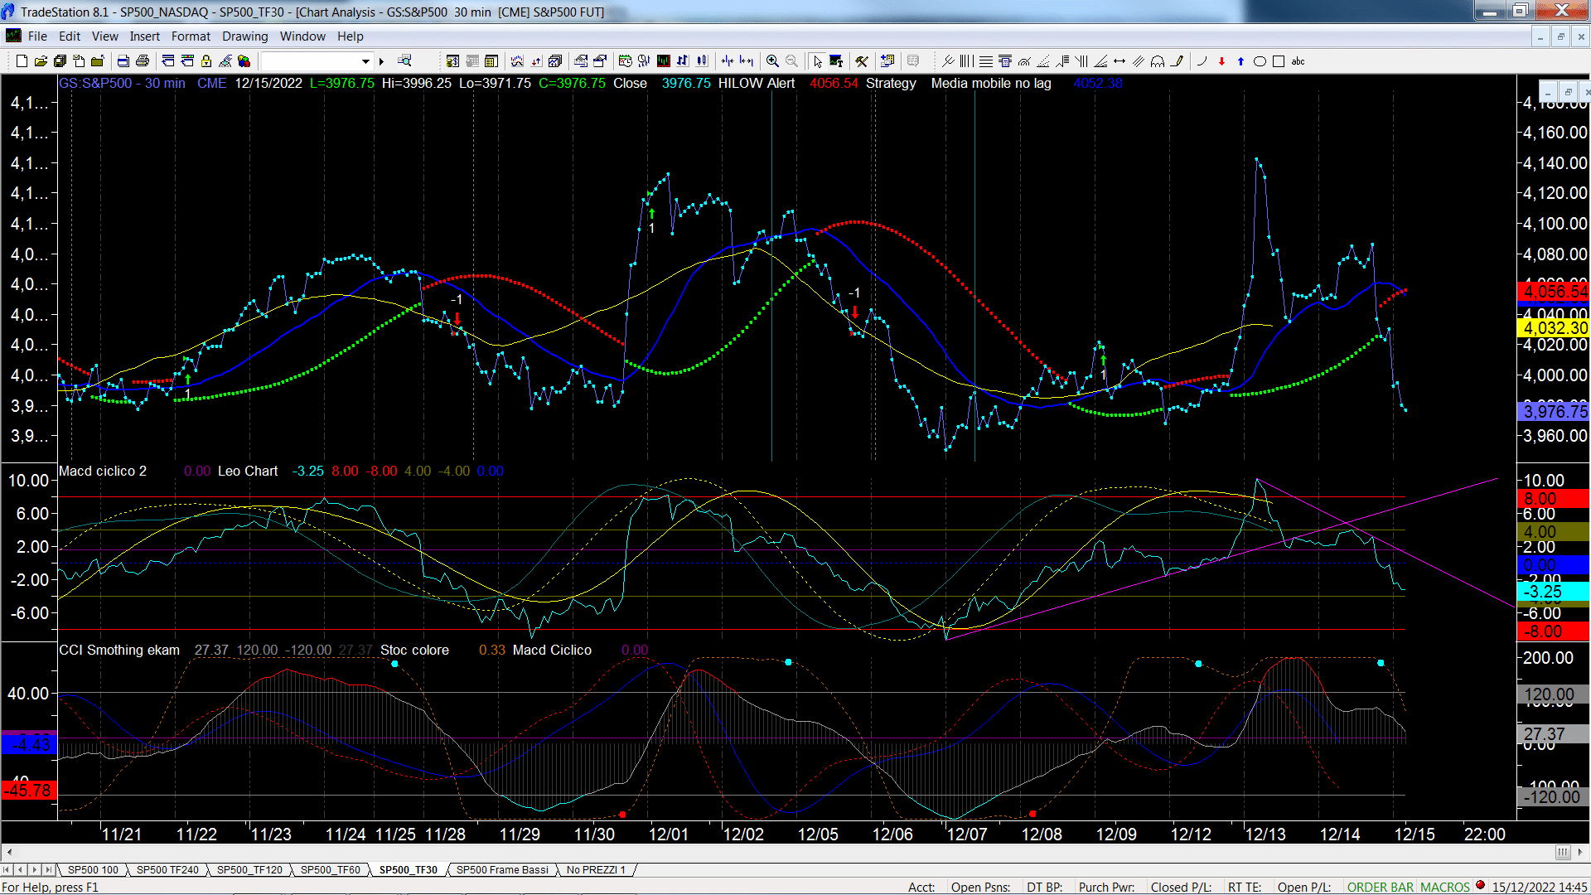Open the File menu
This screenshot has height=895, width=1591.
point(37,36)
